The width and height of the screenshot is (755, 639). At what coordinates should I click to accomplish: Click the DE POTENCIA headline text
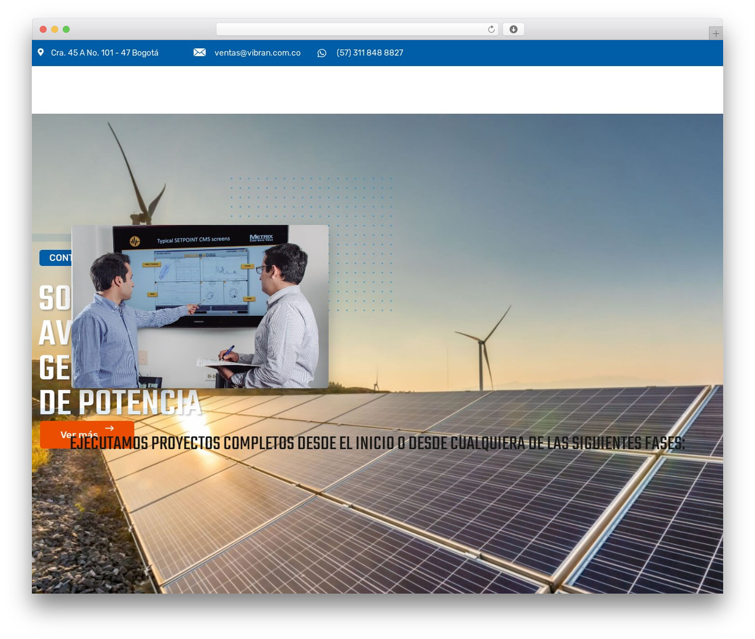pyautogui.click(x=120, y=403)
